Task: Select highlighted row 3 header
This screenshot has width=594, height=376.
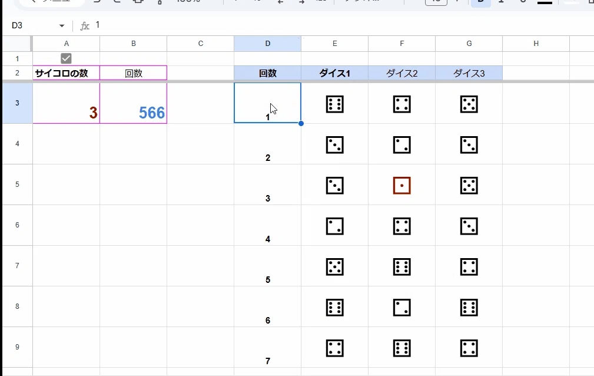Action: pyautogui.click(x=17, y=103)
